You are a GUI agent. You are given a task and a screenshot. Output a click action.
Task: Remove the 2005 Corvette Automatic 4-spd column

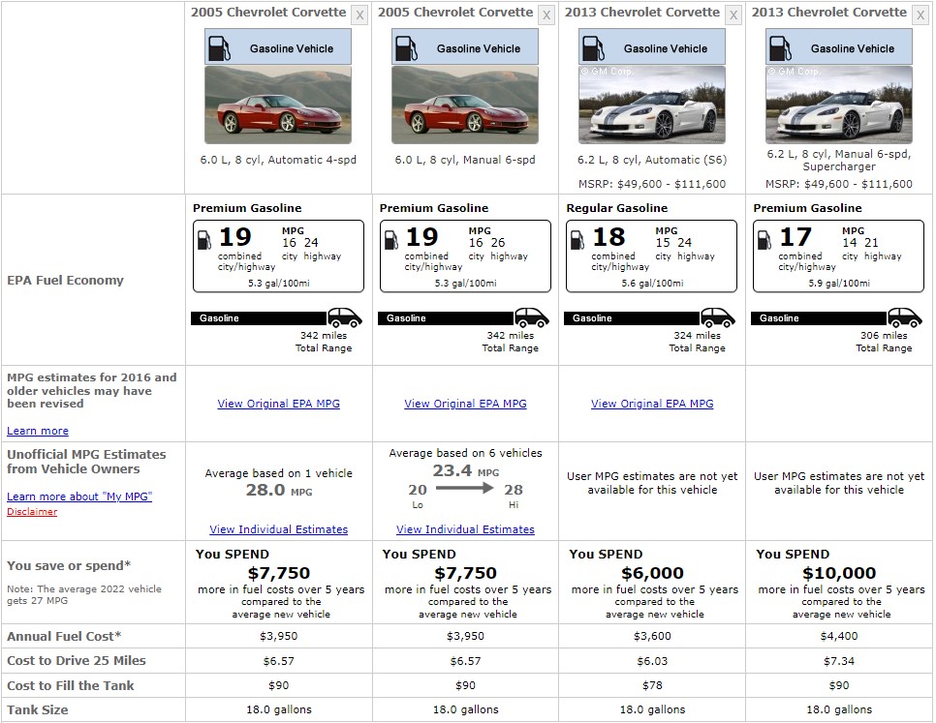(x=359, y=15)
